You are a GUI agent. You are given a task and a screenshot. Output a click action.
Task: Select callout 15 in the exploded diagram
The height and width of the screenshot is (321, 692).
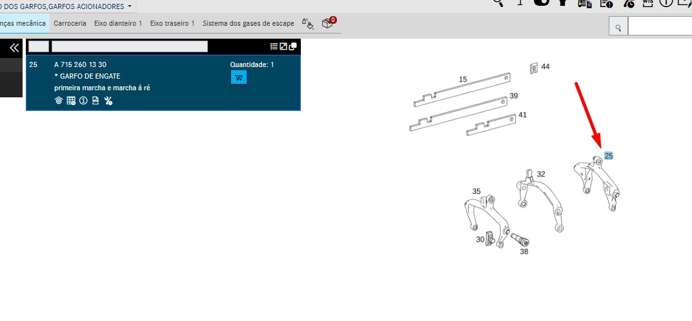point(463,79)
